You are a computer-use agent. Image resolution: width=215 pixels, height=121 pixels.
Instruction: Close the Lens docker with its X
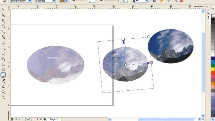pos(208,23)
